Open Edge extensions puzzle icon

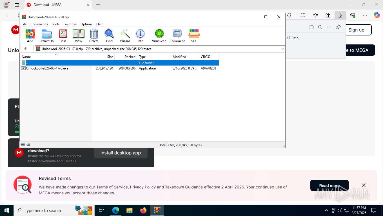click(x=289, y=15)
